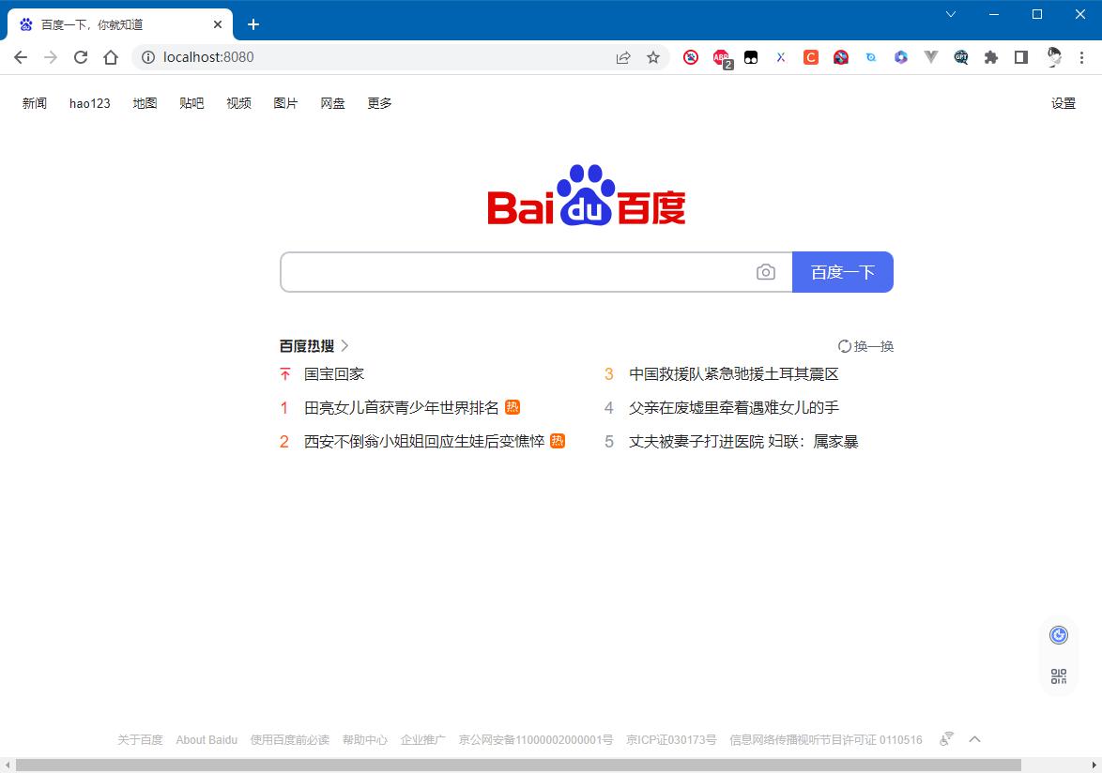Open the X-shaped extension icon

click(x=781, y=57)
